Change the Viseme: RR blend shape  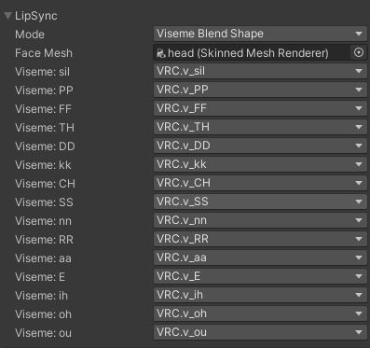260,239
